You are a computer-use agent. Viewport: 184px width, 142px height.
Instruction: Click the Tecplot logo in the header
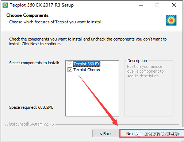click(x=171, y=20)
